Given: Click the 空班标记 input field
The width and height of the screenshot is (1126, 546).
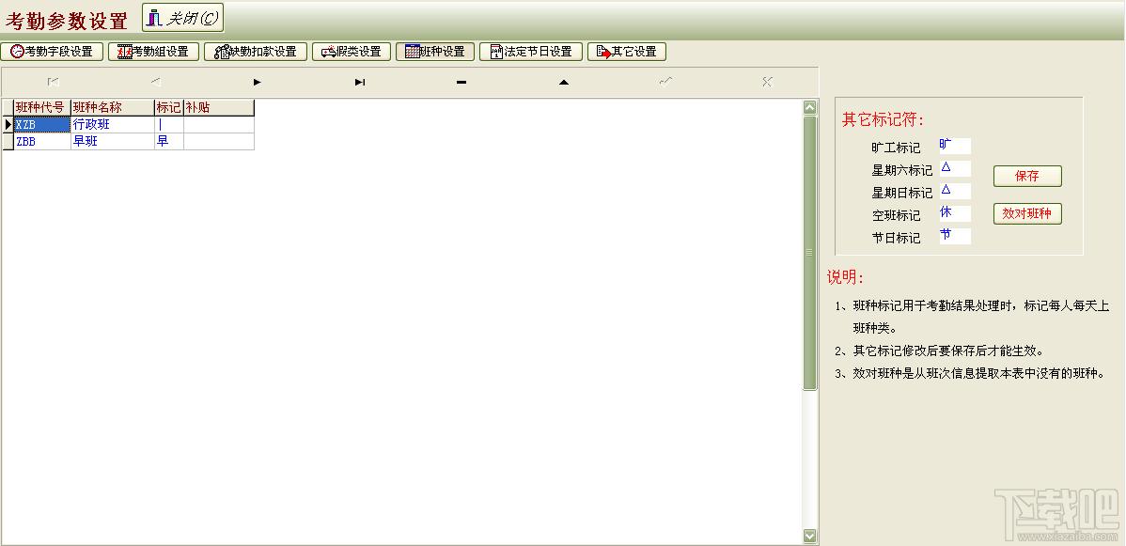Looking at the screenshot, I should tap(955, 213).
